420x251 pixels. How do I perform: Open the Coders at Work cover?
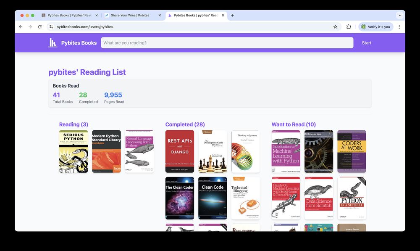point(352,151)
